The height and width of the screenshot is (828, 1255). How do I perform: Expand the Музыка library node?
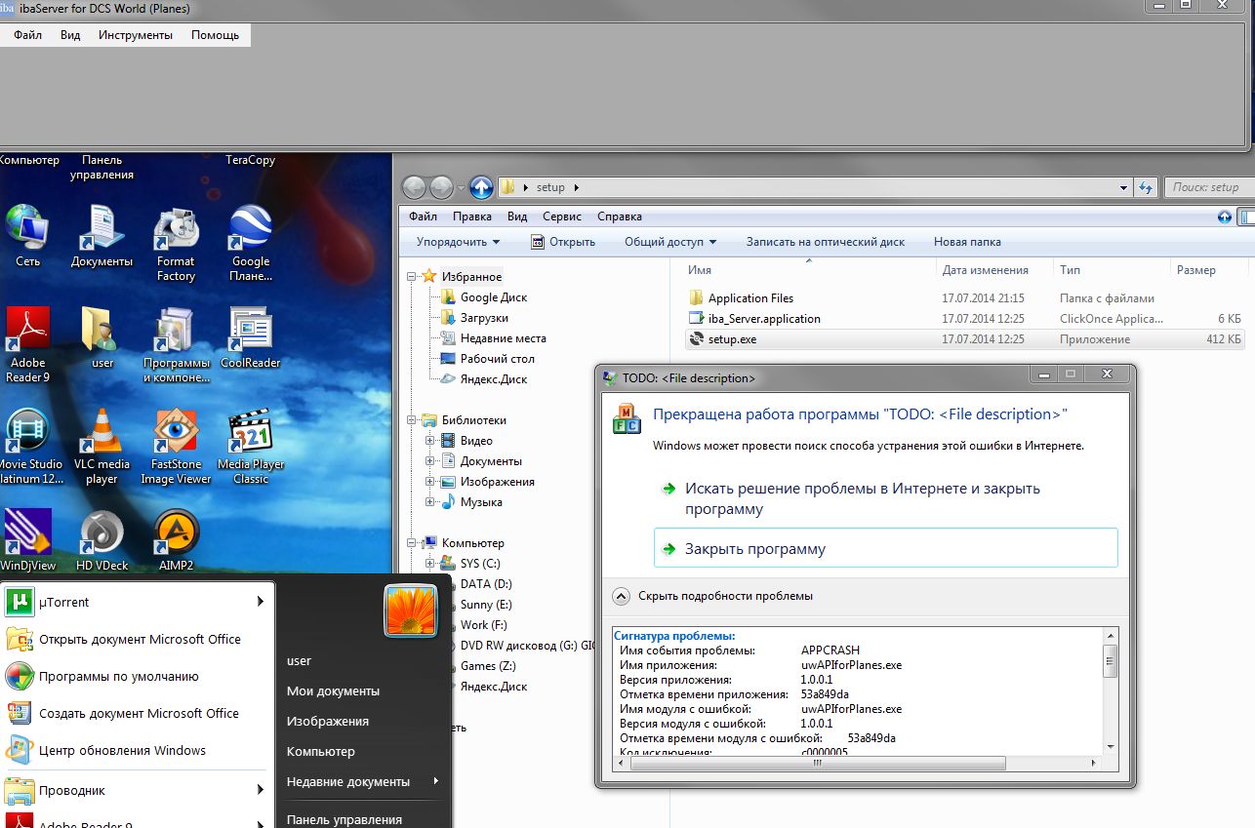point(429,502)
